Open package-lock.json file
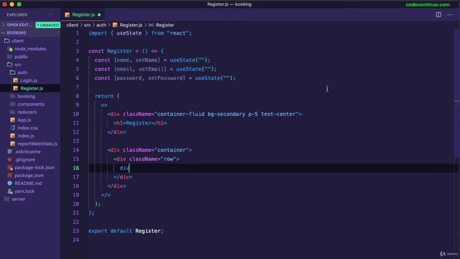 click(x=34, y=168)
